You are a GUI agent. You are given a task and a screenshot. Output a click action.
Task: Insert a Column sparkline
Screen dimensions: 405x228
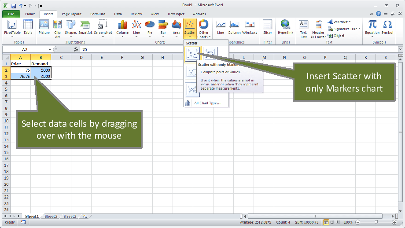(x=234, y=27)
